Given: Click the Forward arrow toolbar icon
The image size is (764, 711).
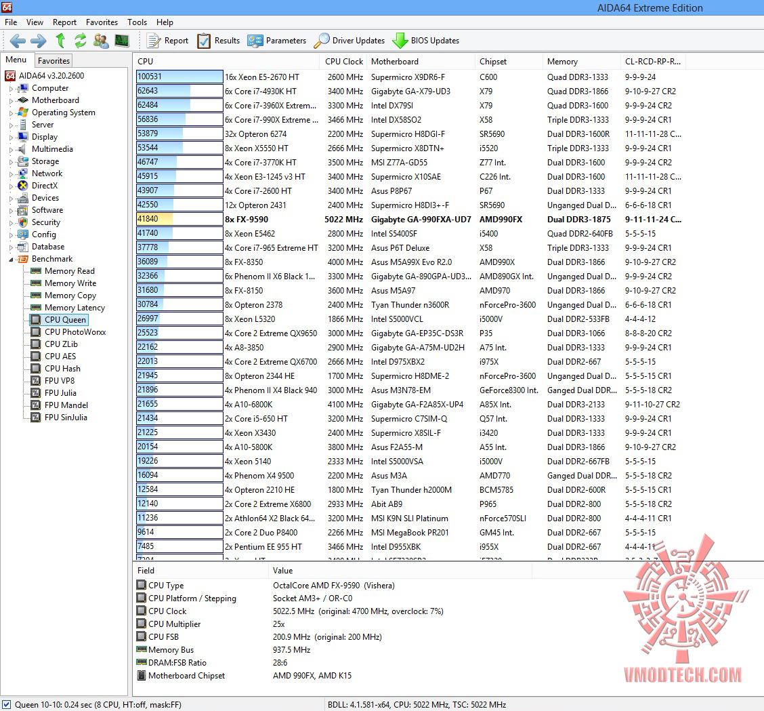Looking at the screenshot, I should (x=39, y=41).
